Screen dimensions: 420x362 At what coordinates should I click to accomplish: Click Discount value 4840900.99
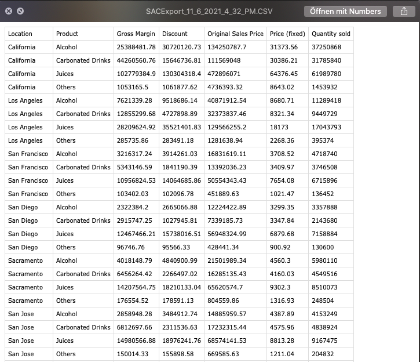[180, 260]
